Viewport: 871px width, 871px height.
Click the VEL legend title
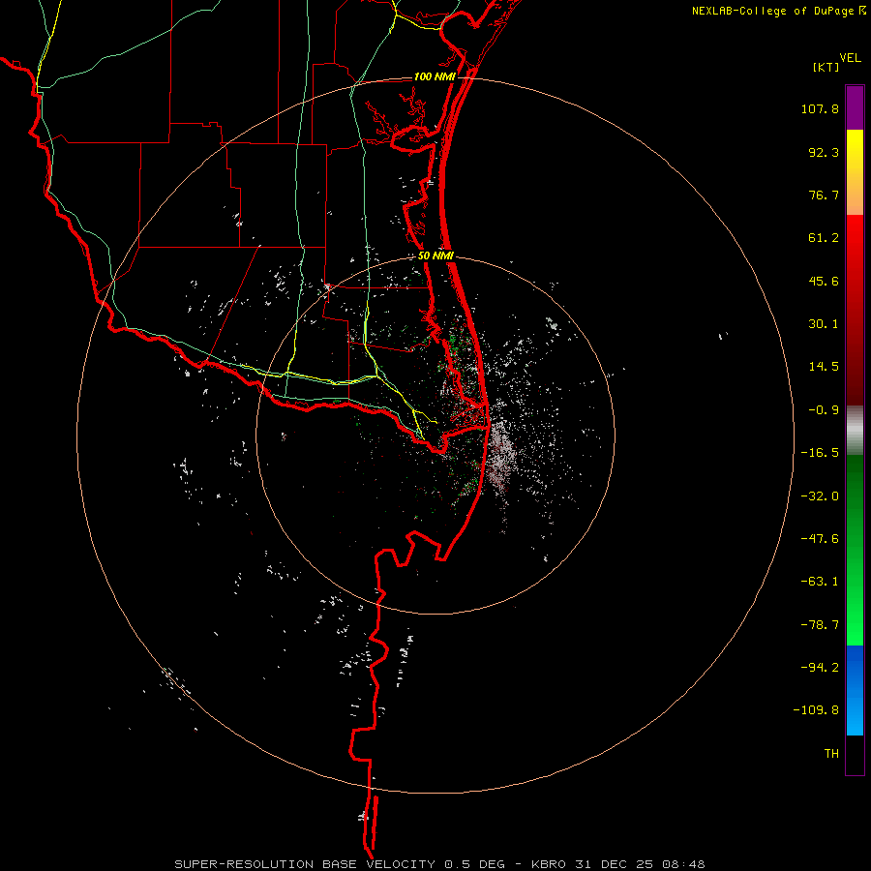[x=850, y=58]
